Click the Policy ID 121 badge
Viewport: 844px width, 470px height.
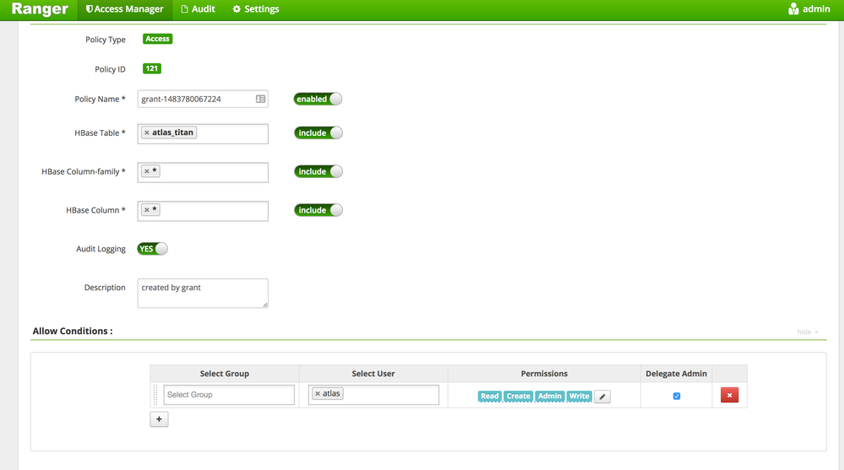coord(152,69)
